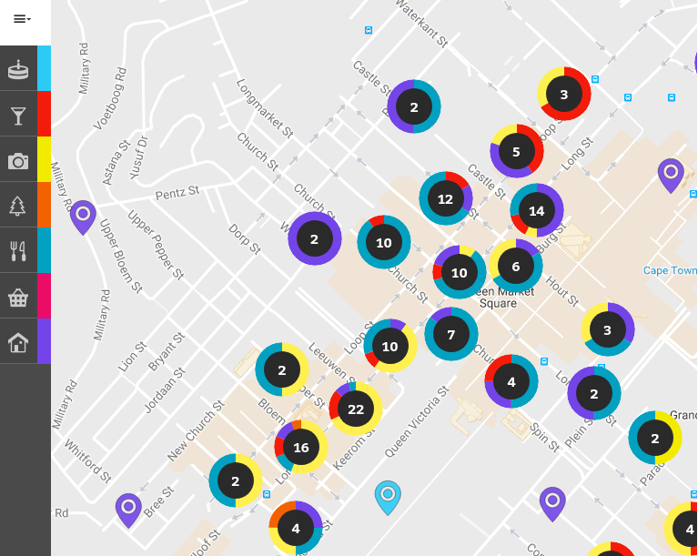
Task: Click purple pin at Military Rd and Pentz St
Action: 83,217
